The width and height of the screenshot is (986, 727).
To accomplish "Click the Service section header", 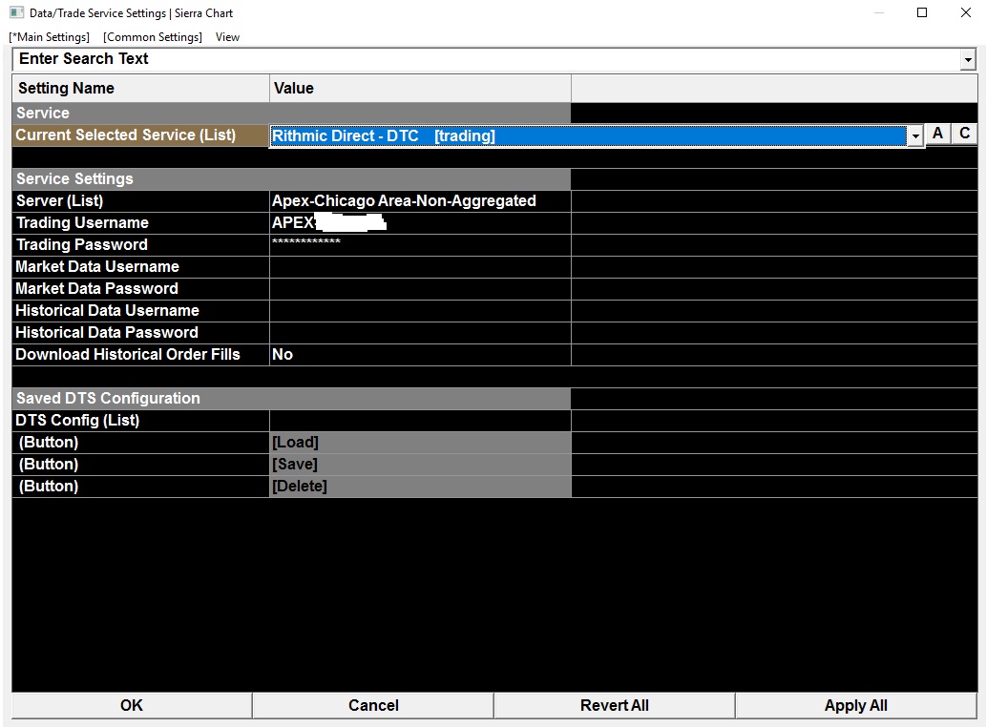I will tap(291, 114).
